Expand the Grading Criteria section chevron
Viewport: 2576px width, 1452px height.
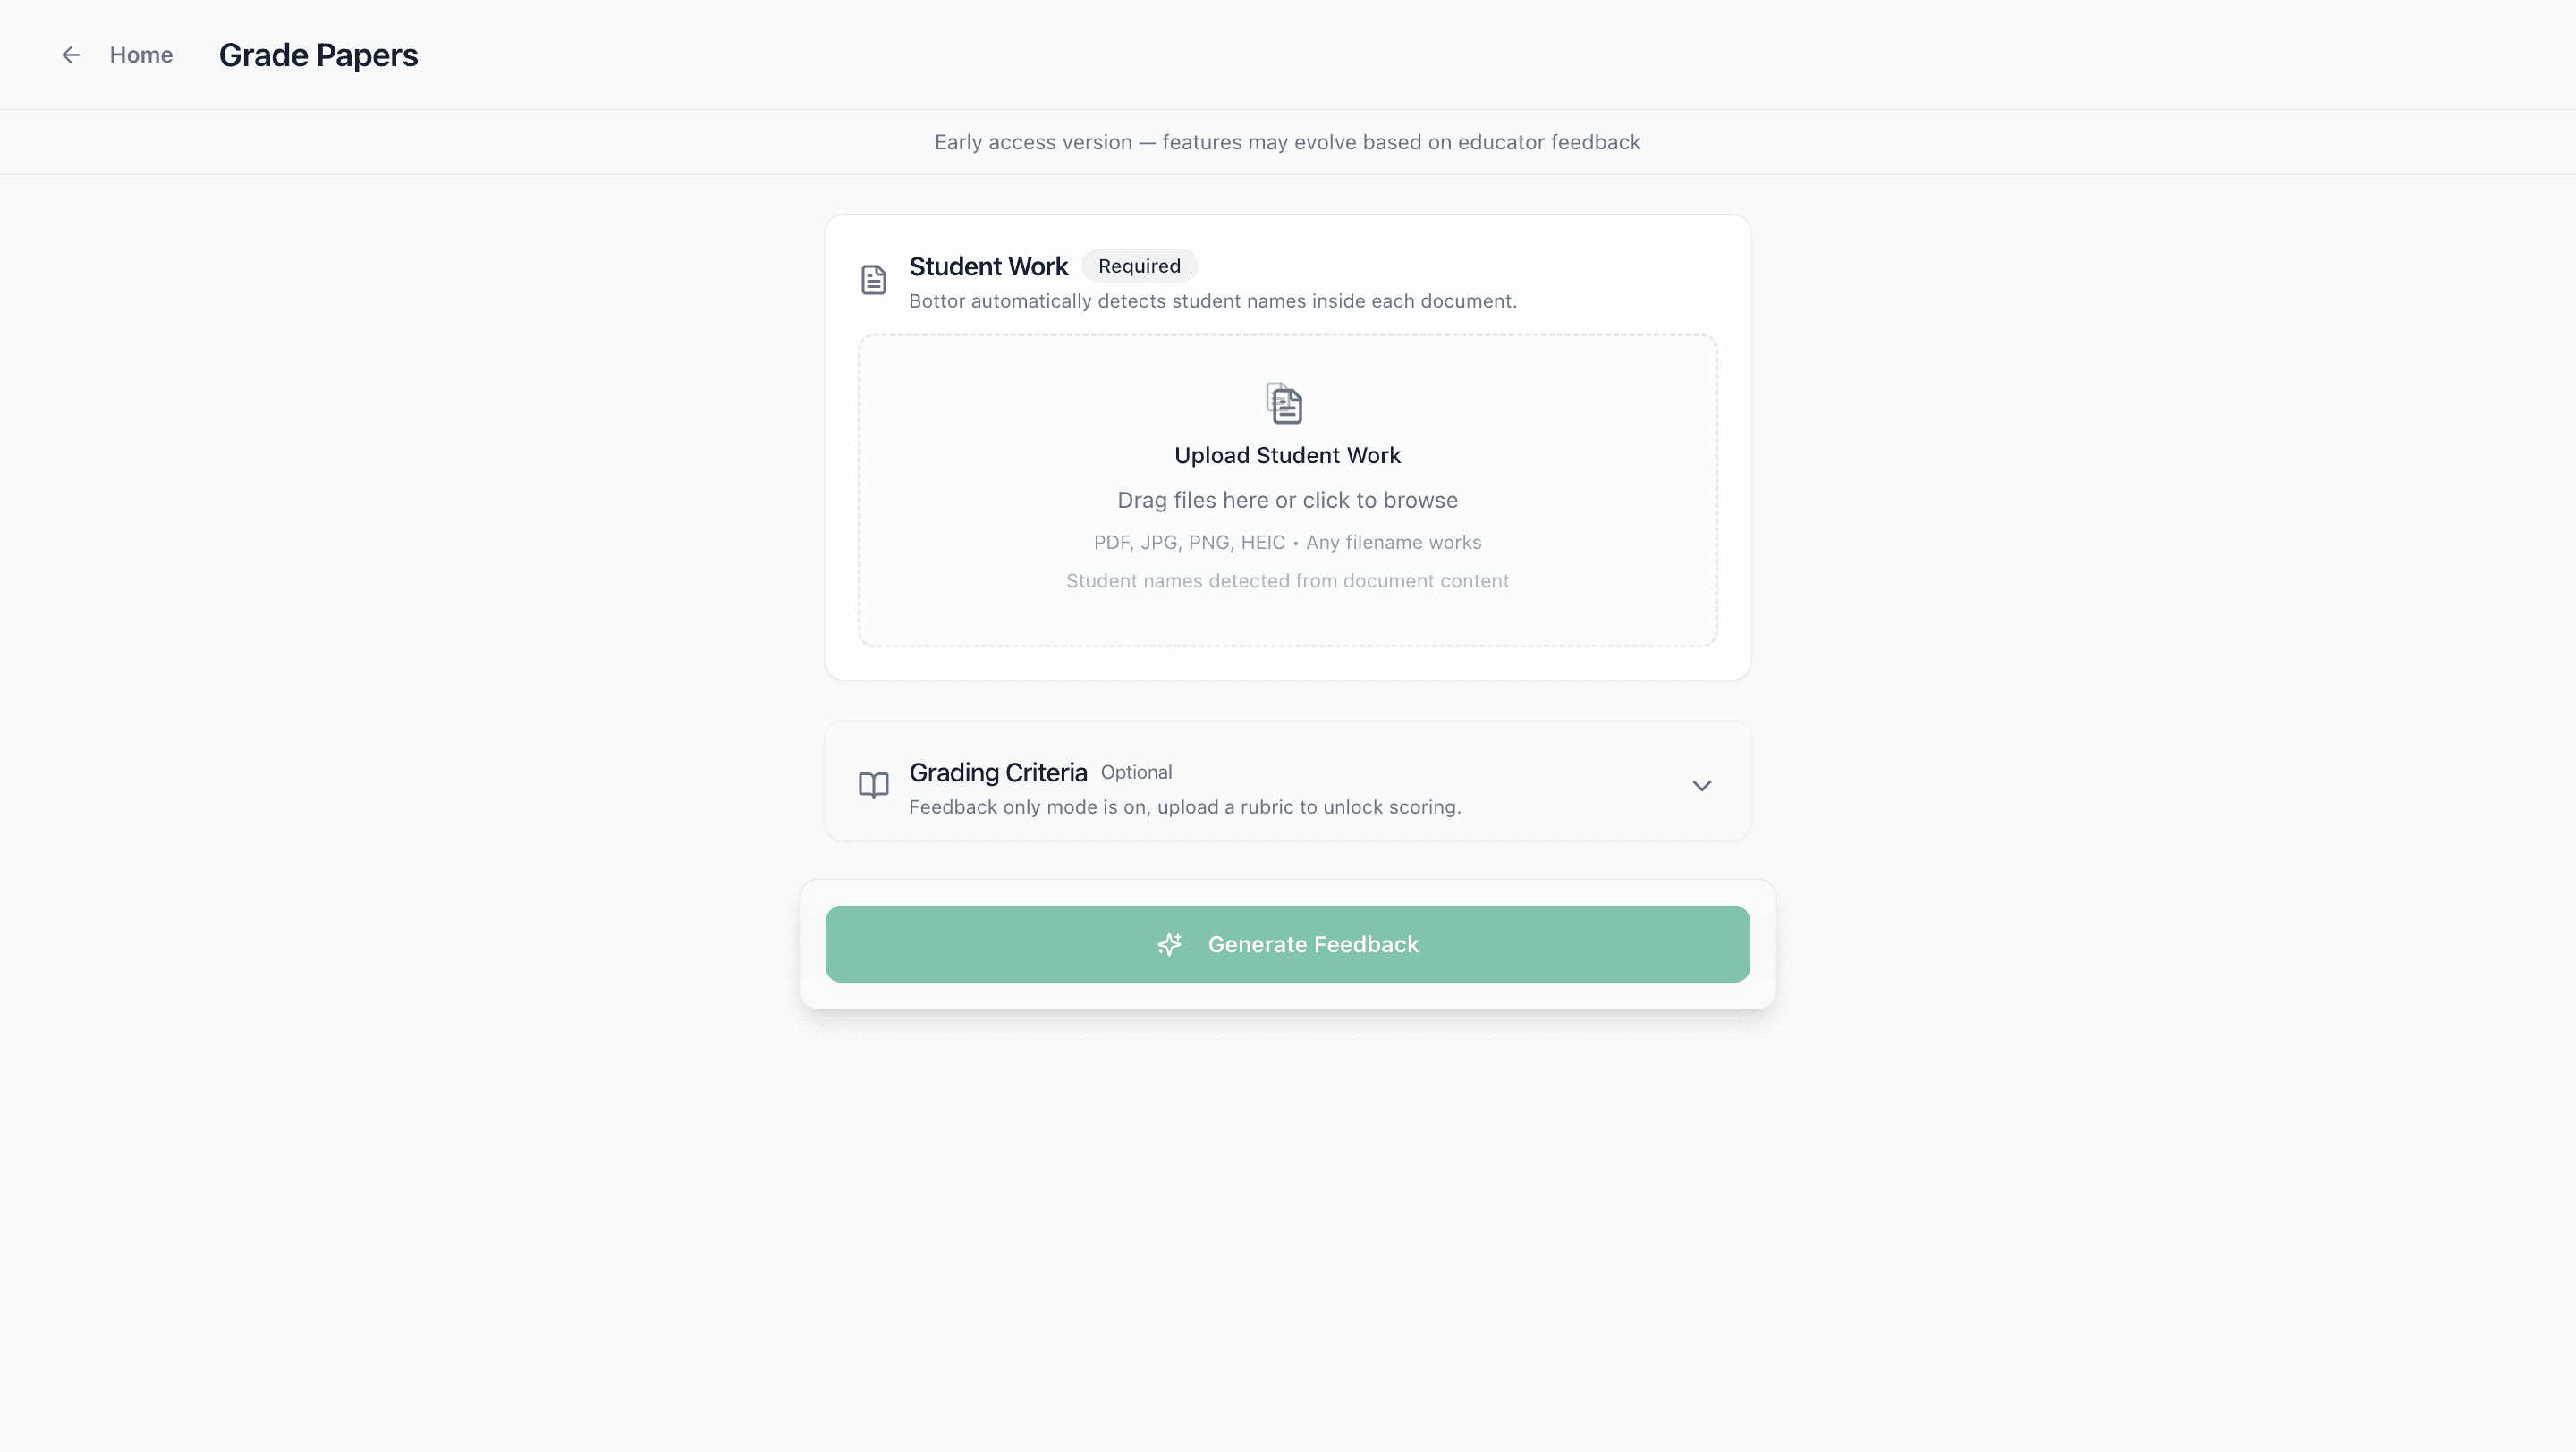1702,786
